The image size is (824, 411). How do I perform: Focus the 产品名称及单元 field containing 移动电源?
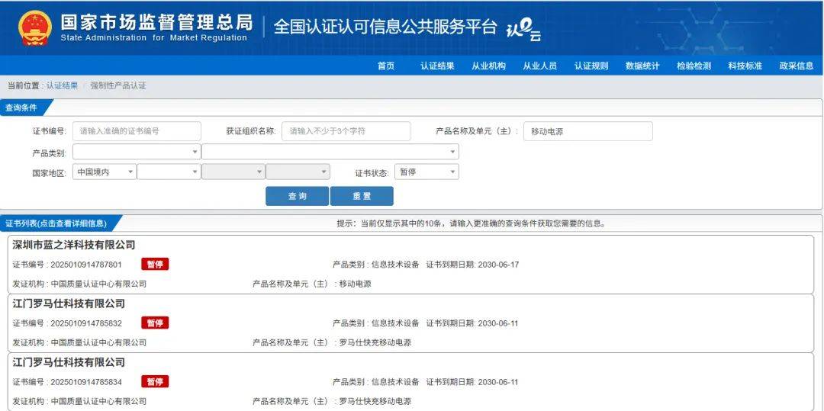588,131
